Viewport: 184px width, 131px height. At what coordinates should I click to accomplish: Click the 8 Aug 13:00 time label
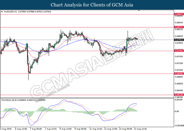click(x=66, y=129)
